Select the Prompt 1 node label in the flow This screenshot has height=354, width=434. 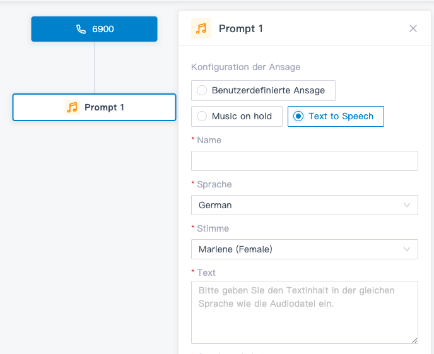click(x=104, y=107)
